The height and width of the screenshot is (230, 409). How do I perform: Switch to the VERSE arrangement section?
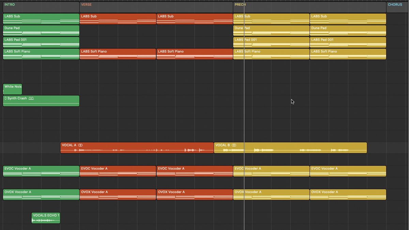86,4
